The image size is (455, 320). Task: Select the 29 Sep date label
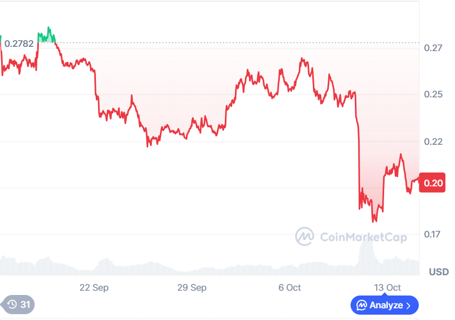[192, 288]
